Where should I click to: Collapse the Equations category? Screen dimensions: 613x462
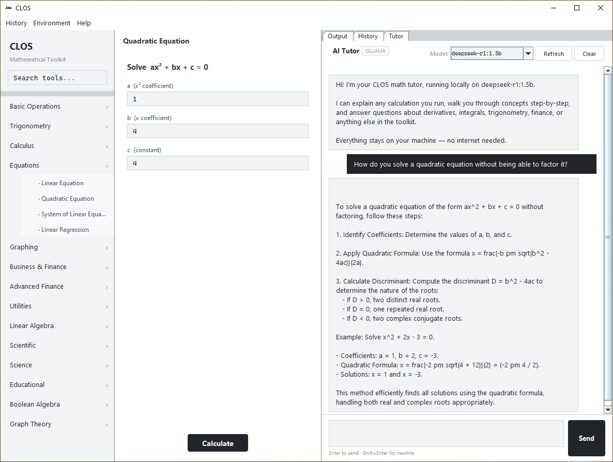57,165
